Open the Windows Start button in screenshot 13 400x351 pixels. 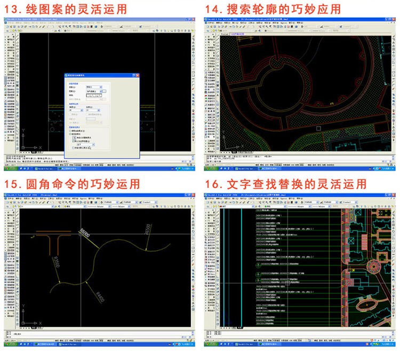click(10, 169)
